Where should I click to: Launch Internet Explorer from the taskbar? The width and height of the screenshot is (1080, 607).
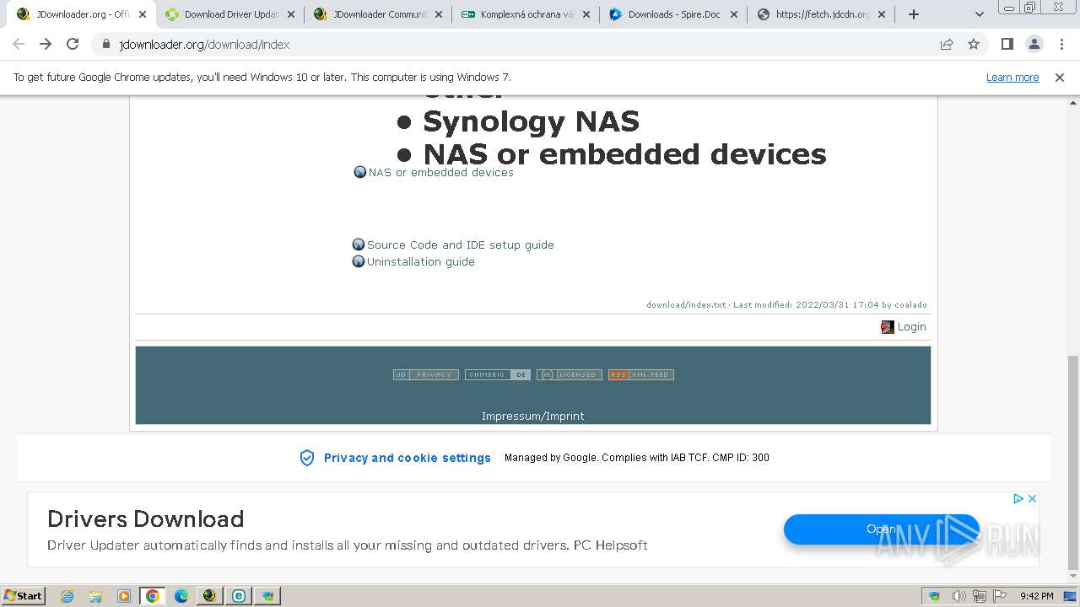click(x=67, y=596)
